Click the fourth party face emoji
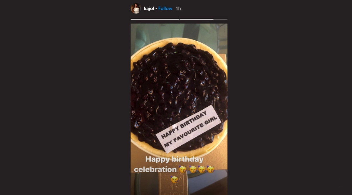 point(211,169)
